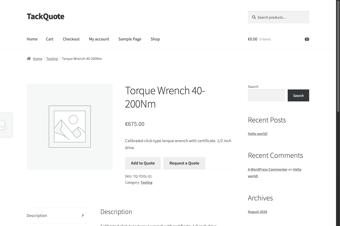Click Torque Wrench 40-200Nm breadcrumb text

82,59
